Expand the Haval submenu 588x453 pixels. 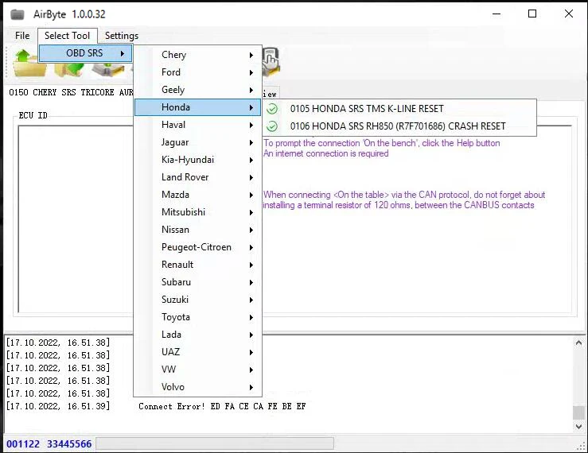coord(197,125)
